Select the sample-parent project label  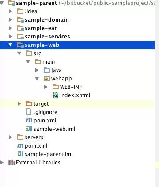(37, 3)
